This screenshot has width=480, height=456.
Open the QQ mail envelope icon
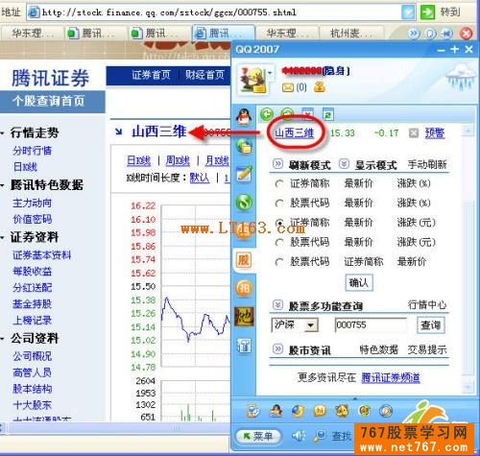pyautogui.click(x=288, y=87)
